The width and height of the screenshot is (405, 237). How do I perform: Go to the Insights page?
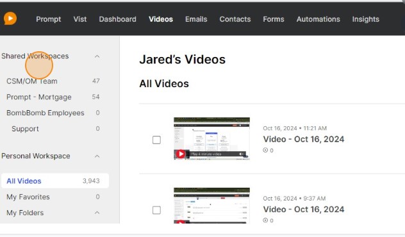[x=366, y=19]
